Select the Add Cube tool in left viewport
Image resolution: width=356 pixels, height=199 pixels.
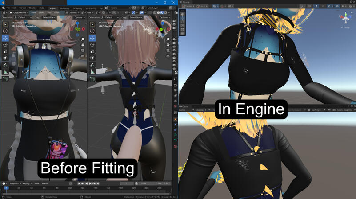click(x=5, y=79)
